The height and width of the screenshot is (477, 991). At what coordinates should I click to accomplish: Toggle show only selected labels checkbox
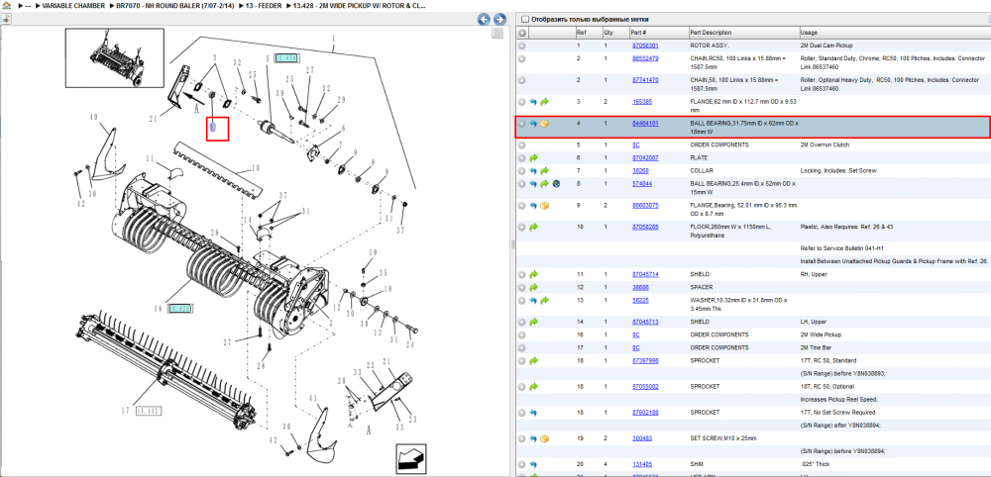[524, 20]
